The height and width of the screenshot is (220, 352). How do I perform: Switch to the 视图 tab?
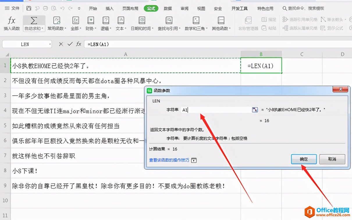coord(201,8)
